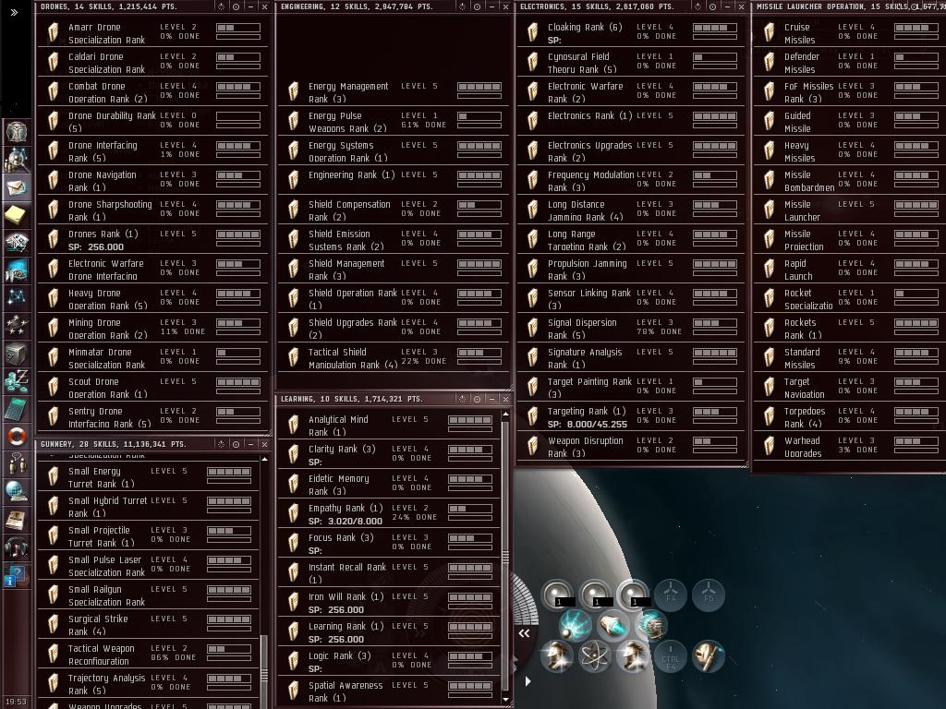Image resolution: width=946 pixels, height=709 pixels.
Task: Click the empty CTRL F4 module slot
Action: click(671, 656)
